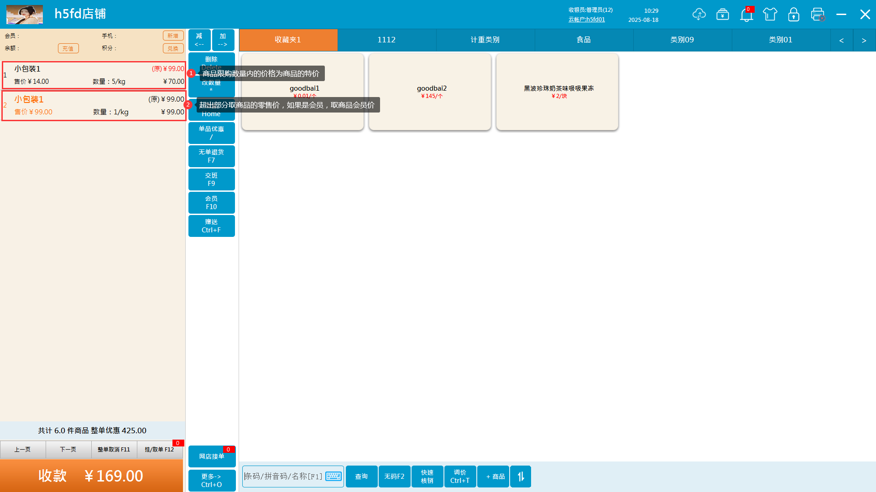Click the 加 quantity increase button
The image size is (876, 492).
point(223,40)
